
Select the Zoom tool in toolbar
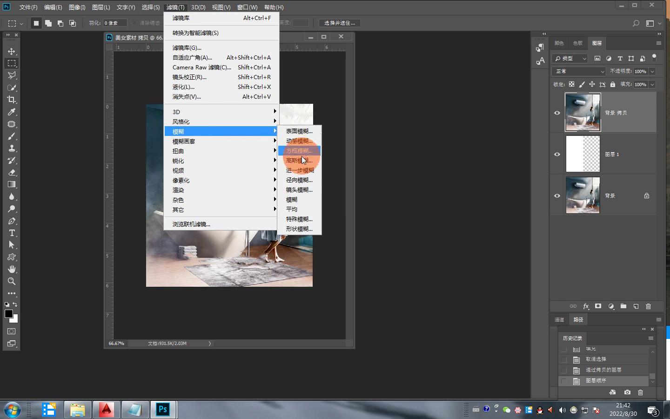point(12,281)
